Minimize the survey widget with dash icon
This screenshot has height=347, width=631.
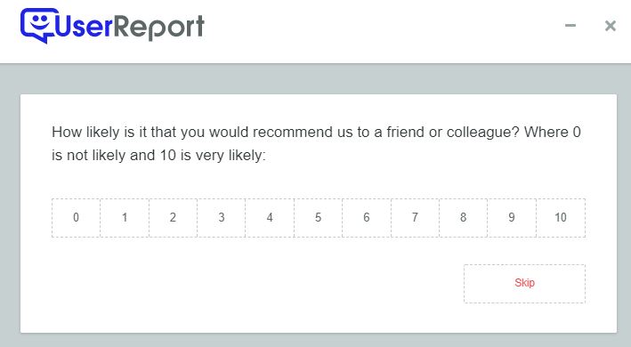pos(570,25)
